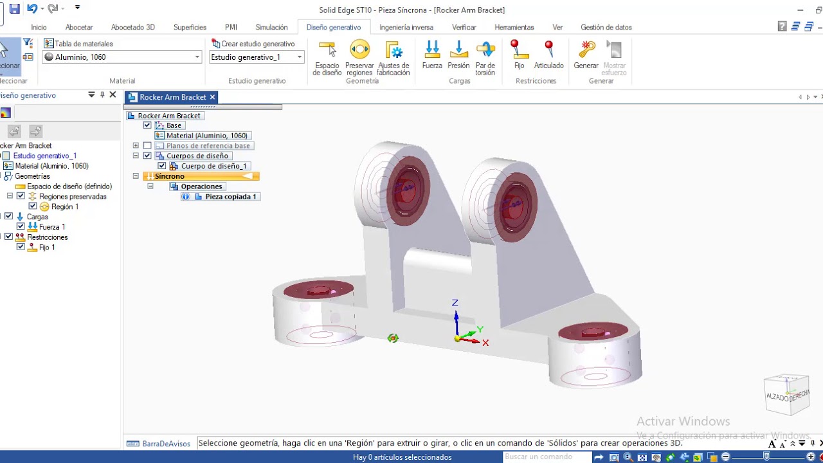Viewport: 823px width, 463px height.
Task: Toggle the Regiones preservadas checkbox
Action: [21, 196]
